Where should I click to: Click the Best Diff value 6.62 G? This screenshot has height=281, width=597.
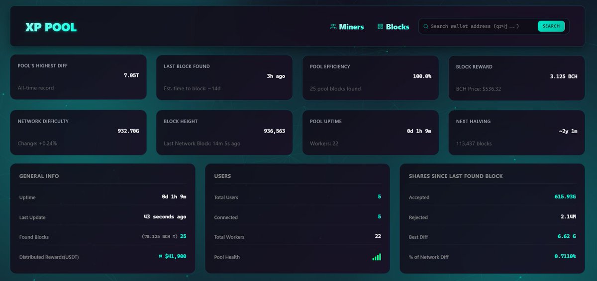[x=567, y=236]
